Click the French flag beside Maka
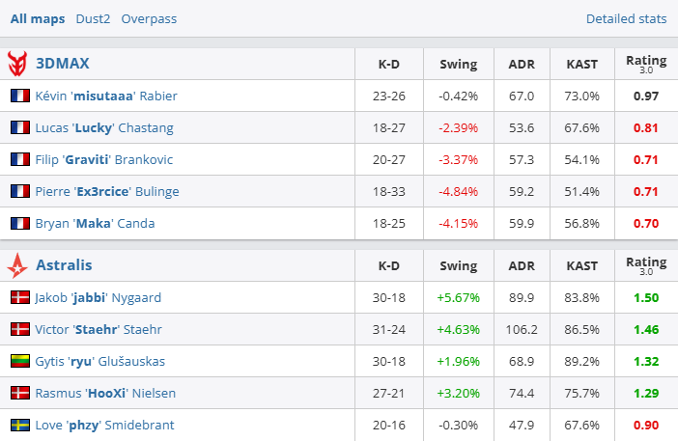This screenshot has height=441, width=678. [x=19, y=223]
